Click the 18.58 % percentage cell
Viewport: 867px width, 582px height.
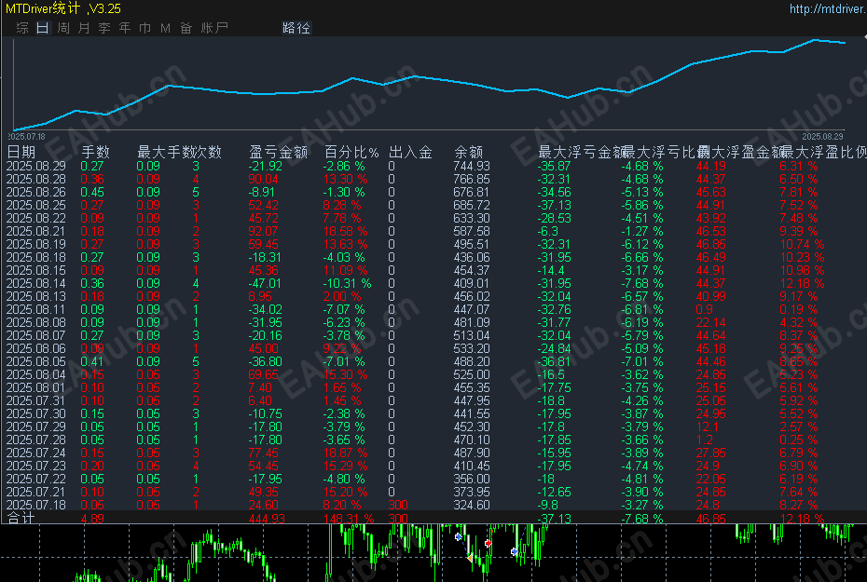point(345,231)
